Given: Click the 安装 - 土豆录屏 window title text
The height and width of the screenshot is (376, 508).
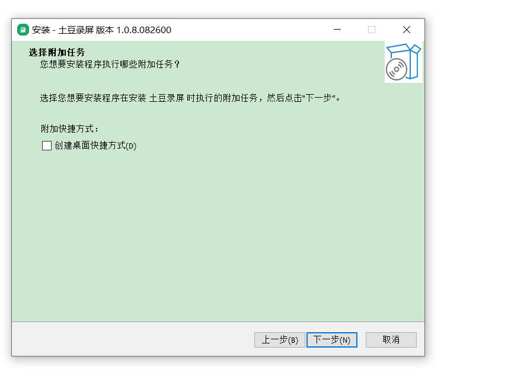Looking at the screenshot, I should pyautogui.click(x=63, y=30).
